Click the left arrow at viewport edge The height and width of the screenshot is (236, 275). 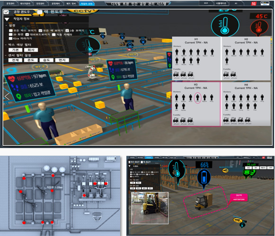coord(7,96)
